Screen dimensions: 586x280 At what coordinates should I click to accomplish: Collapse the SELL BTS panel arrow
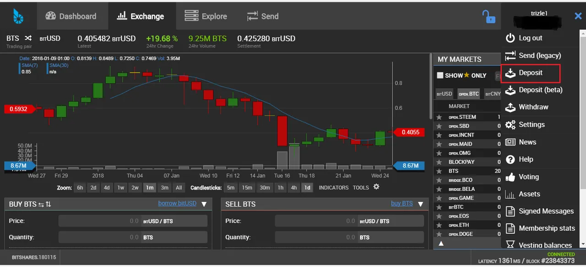point(420,204)
